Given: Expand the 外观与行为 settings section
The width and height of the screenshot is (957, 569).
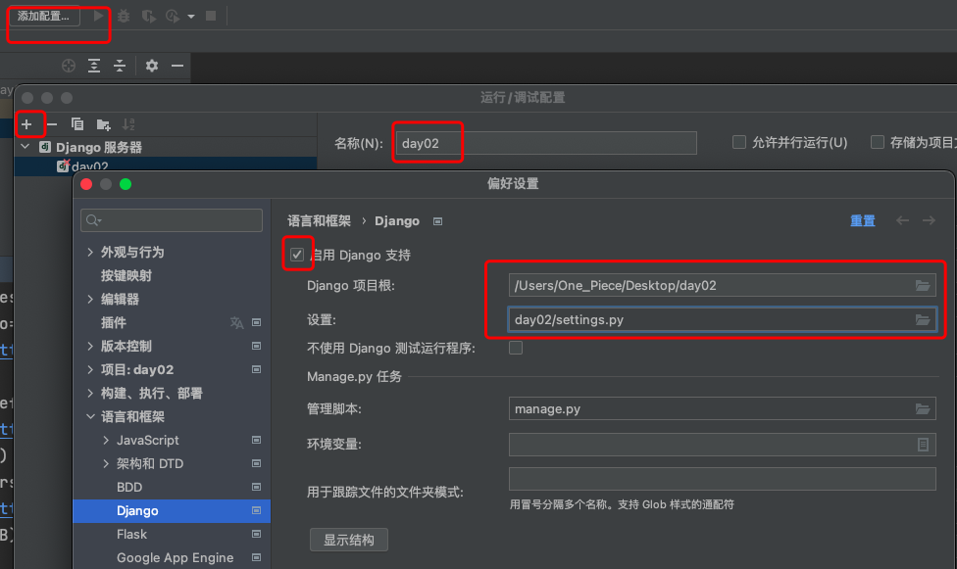Looking at the screenshot, I should click(x=91, y=252).
